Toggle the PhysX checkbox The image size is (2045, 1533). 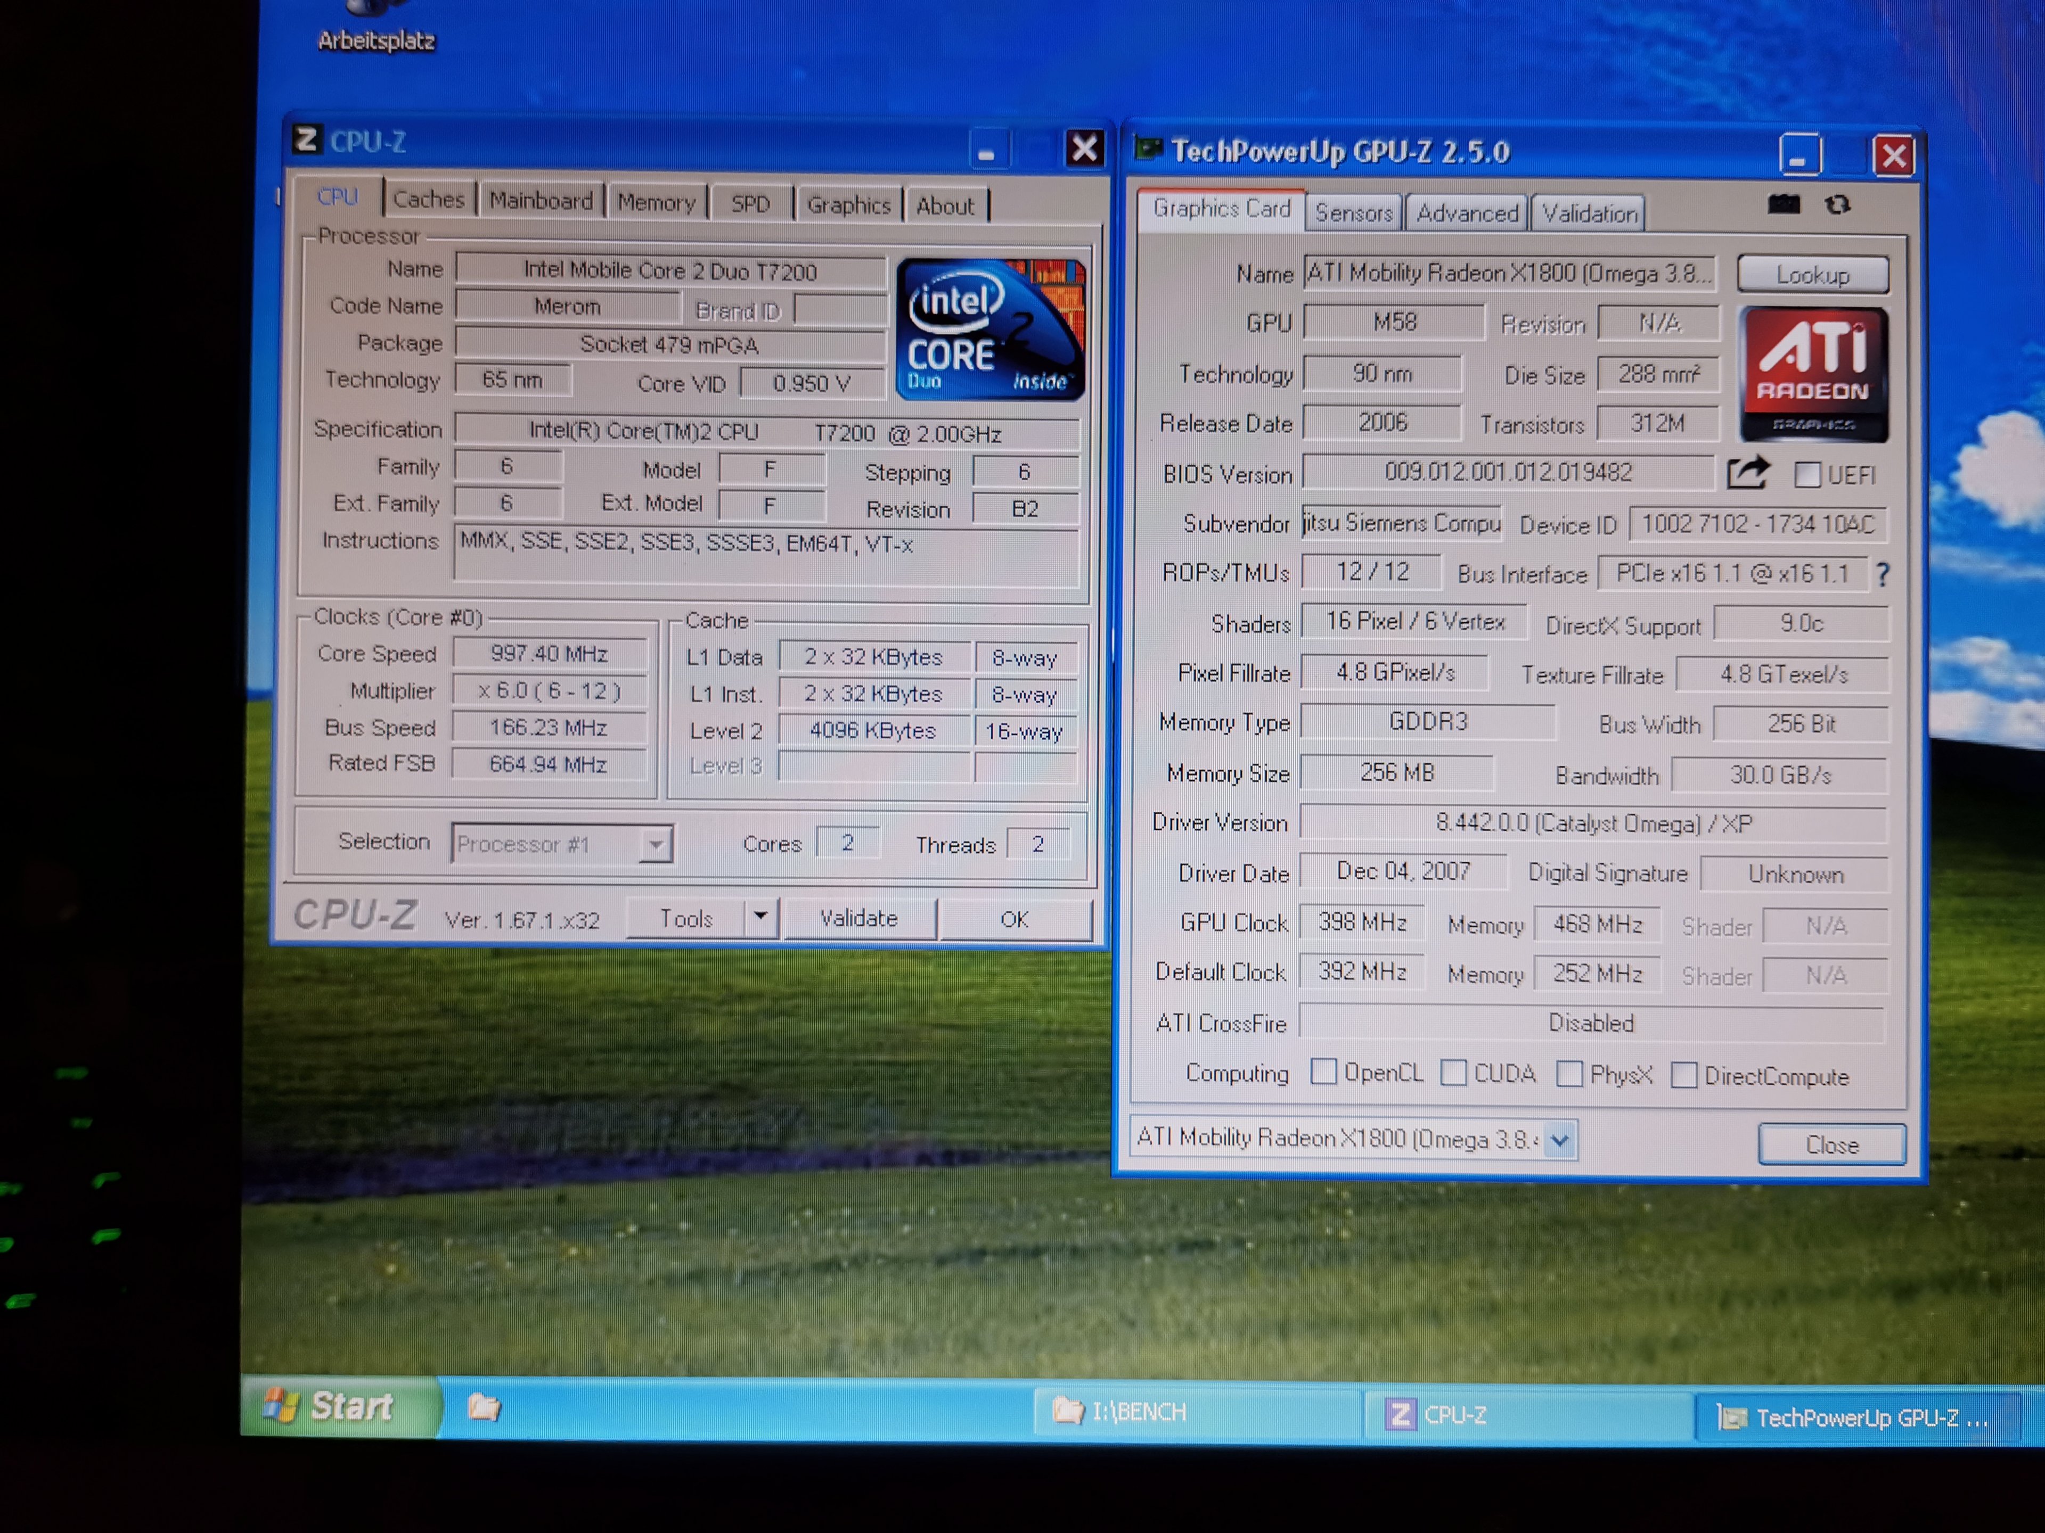(1569, 1074)
